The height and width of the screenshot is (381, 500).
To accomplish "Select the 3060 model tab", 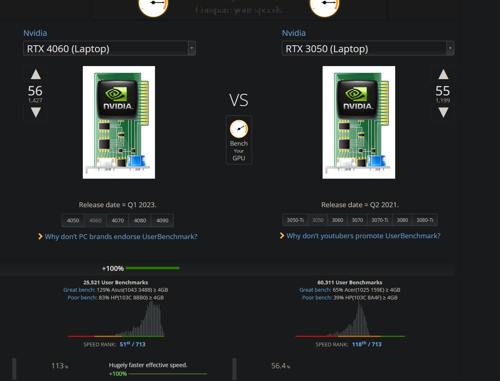I will 338,220.
